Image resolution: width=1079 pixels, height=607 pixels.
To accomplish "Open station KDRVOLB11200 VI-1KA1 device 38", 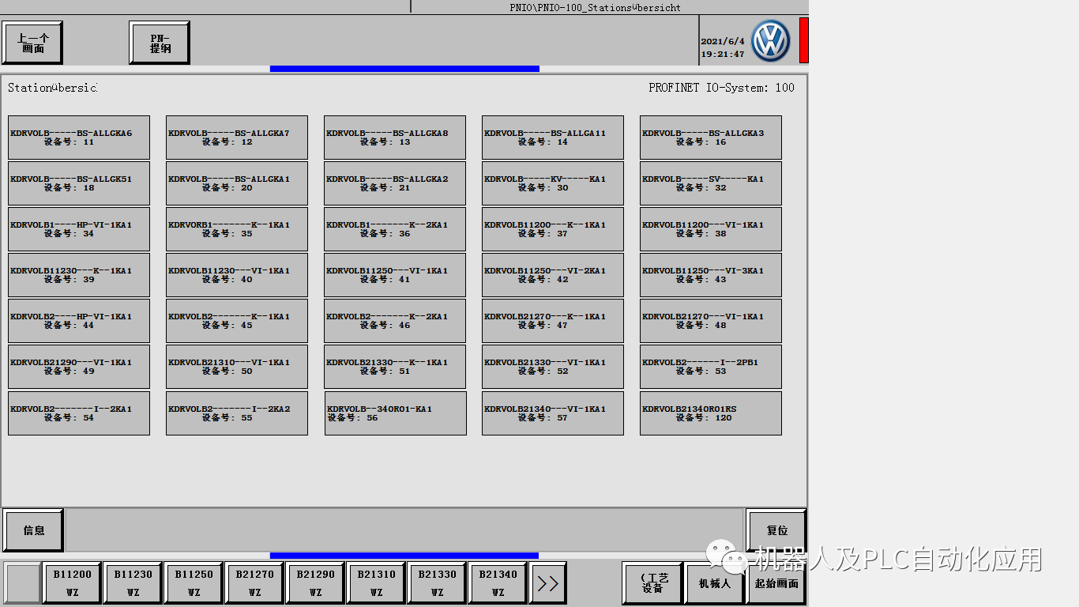I will click(711, 229).
